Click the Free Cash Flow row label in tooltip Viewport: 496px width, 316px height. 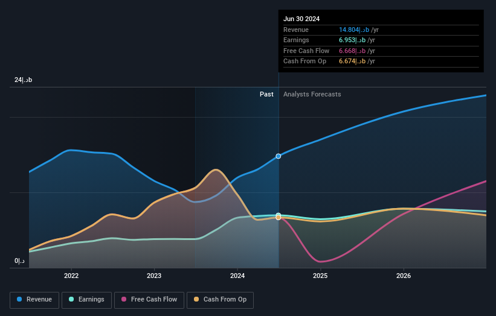tap(306, 51)
